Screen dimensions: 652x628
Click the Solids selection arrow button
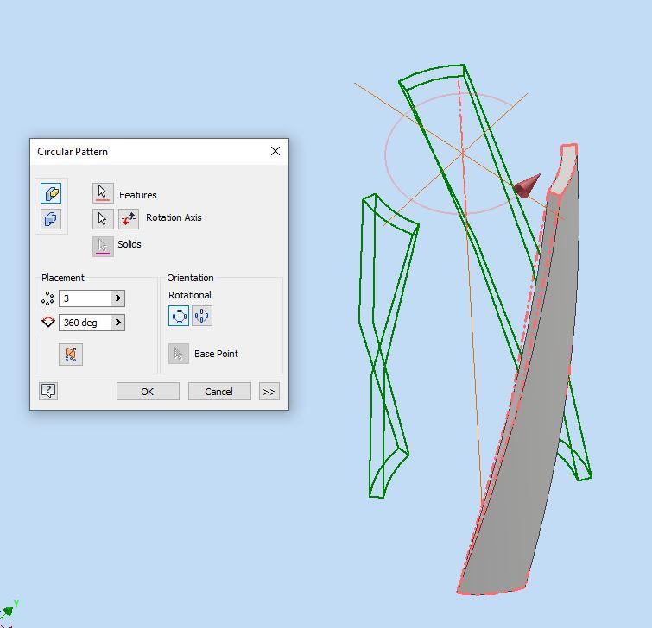click(x=103, y=245)
